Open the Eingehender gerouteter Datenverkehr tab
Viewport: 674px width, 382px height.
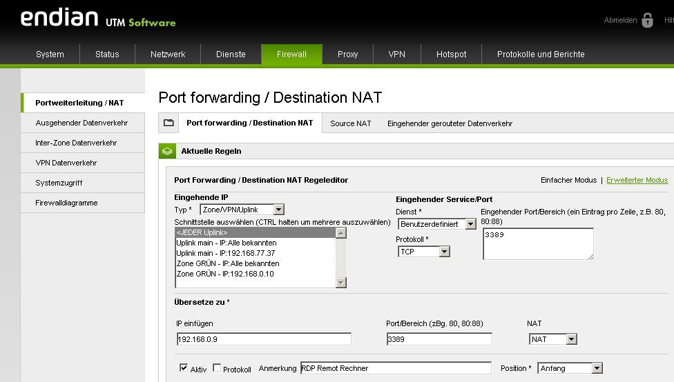(x=450, y=123)
